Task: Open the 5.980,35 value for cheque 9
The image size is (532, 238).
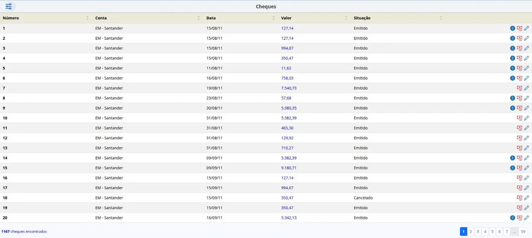Action: [289, 108]
